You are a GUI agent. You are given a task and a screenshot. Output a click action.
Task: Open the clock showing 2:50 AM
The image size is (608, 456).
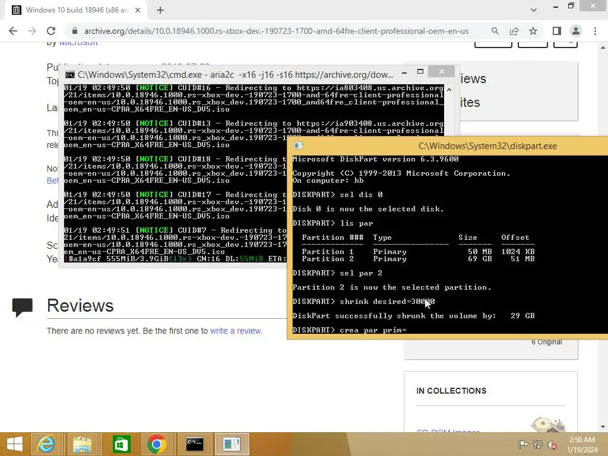pos(582,445)
